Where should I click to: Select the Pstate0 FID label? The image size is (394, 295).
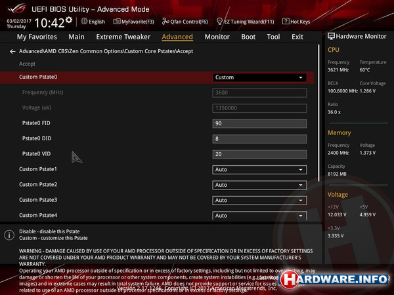click(x=36, y=123)
